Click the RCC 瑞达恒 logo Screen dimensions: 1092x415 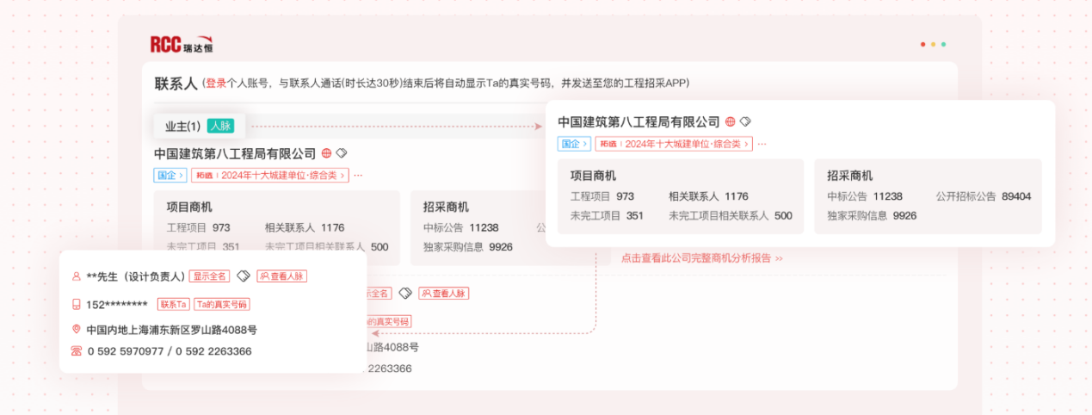click(x=181, y=45)
